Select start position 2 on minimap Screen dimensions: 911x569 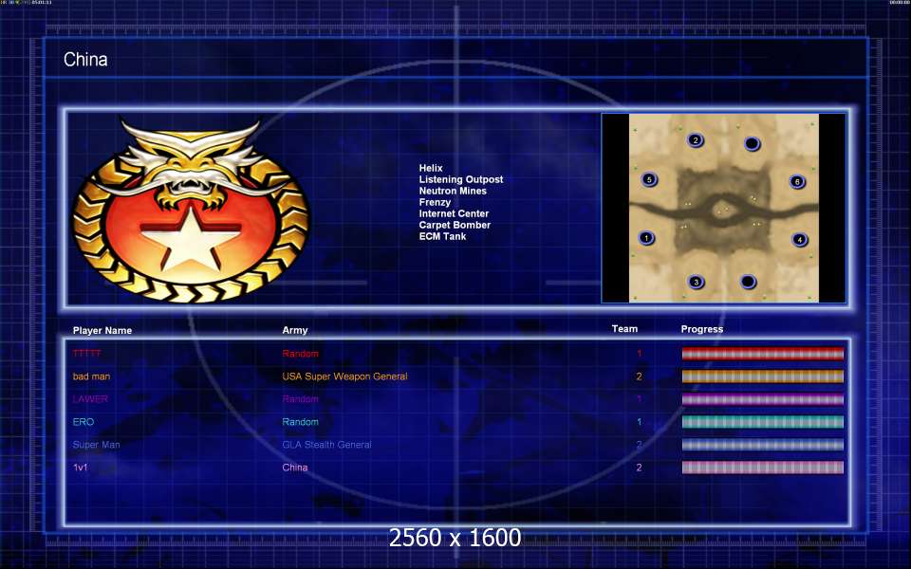coord(696,140)
